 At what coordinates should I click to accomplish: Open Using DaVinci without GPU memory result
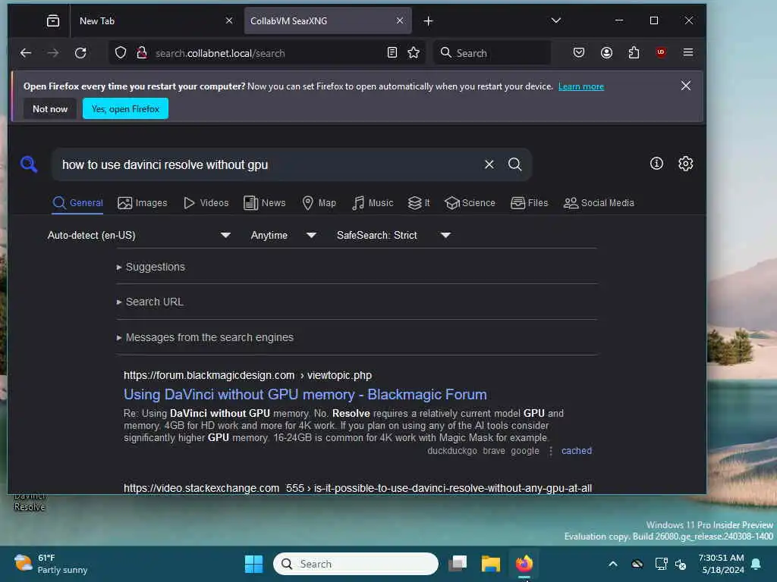click(305, 394)
